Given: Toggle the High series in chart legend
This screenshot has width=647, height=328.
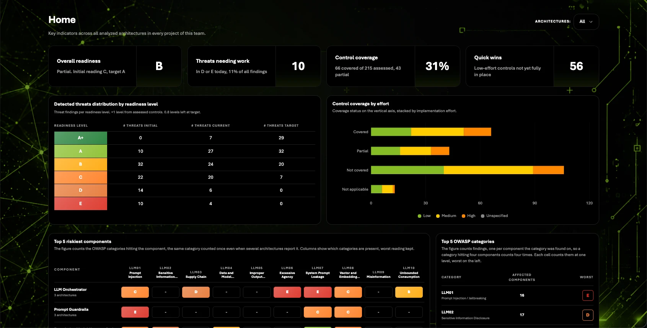Looking at the screenshot, I should pos(469,216).
